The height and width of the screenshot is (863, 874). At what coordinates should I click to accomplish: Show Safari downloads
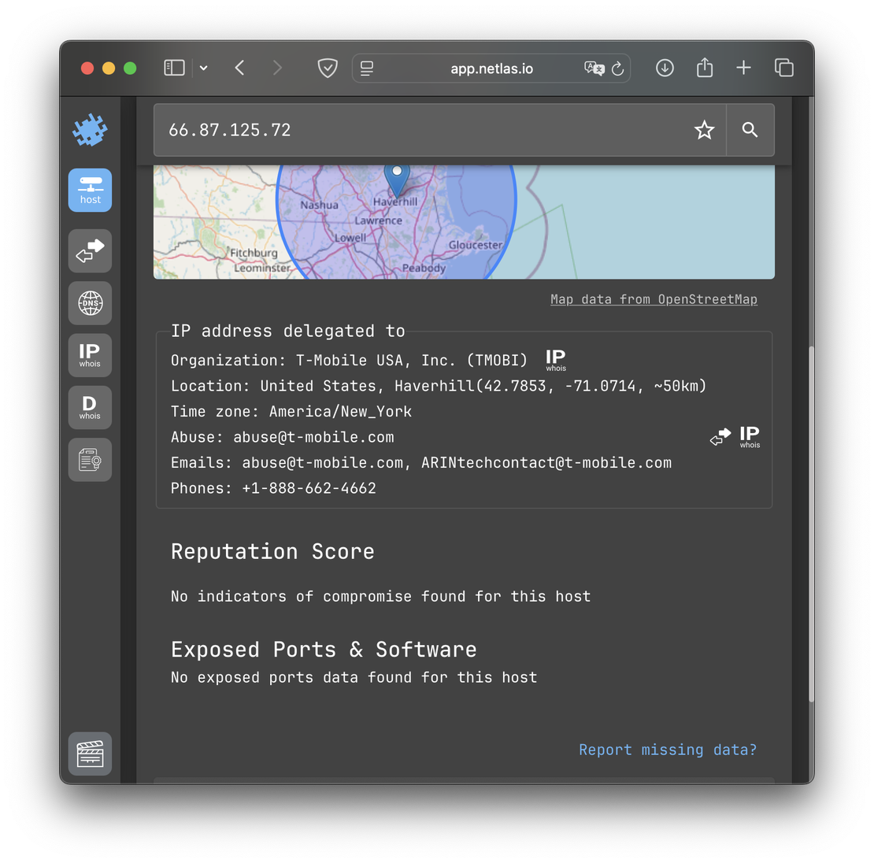(665, 69)
